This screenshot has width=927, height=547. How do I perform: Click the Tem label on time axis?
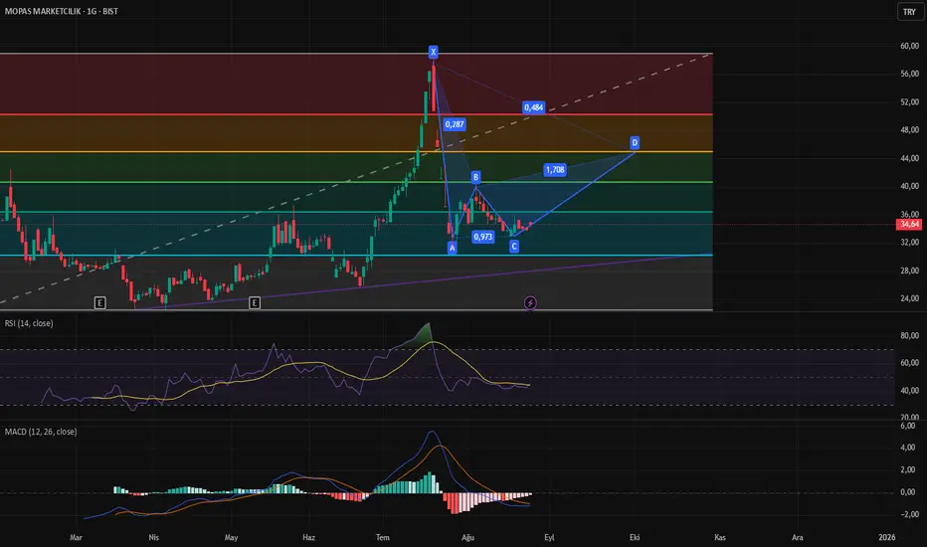[x=383, y=537]
